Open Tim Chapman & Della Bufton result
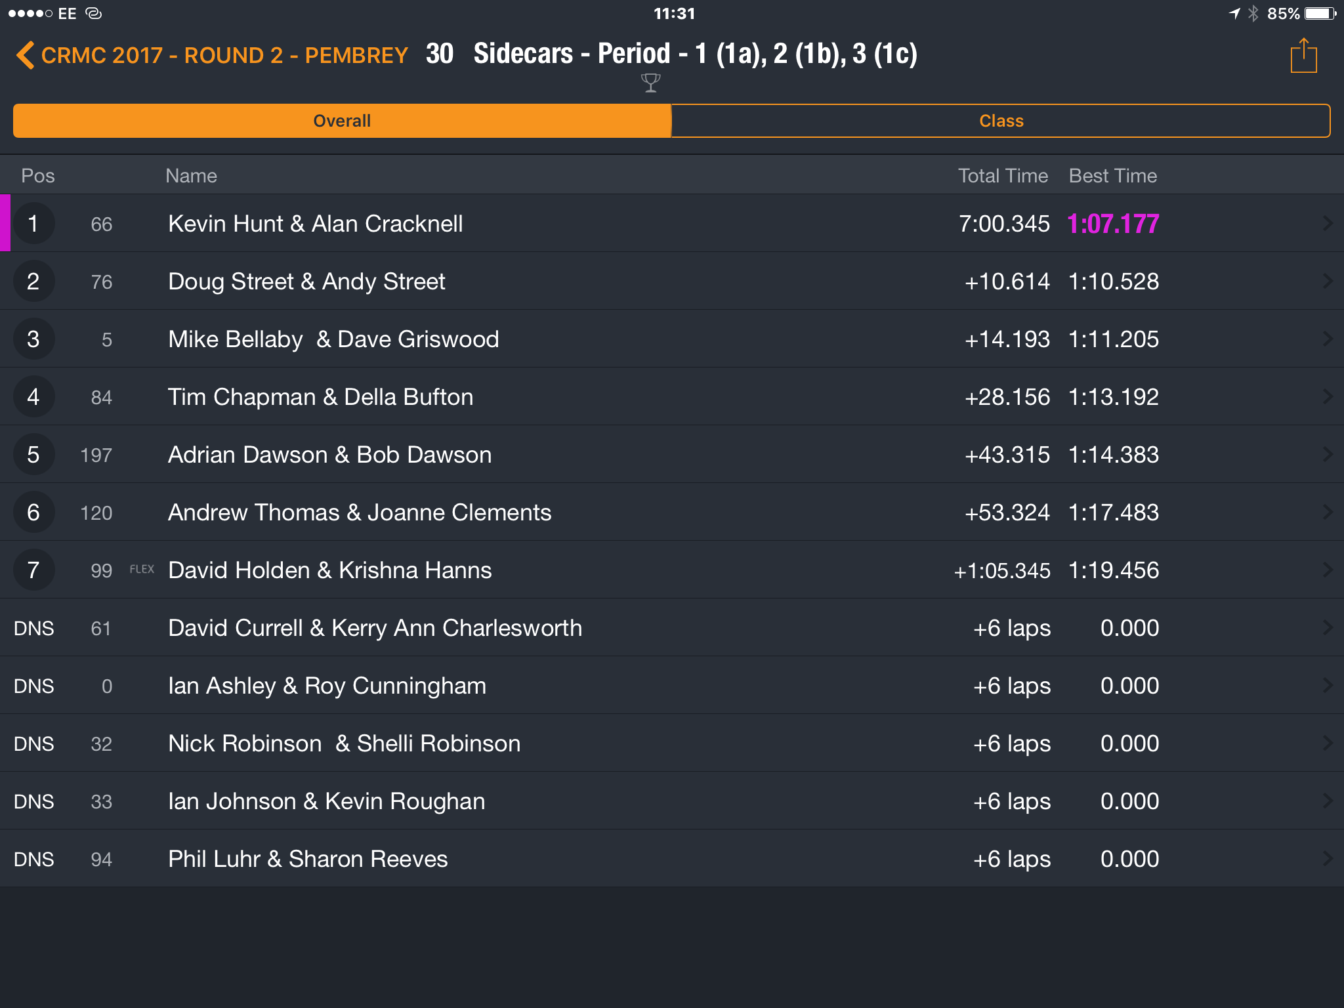Image resolution: width=1344 pixels, height=1008 pixels. [672, 397]
